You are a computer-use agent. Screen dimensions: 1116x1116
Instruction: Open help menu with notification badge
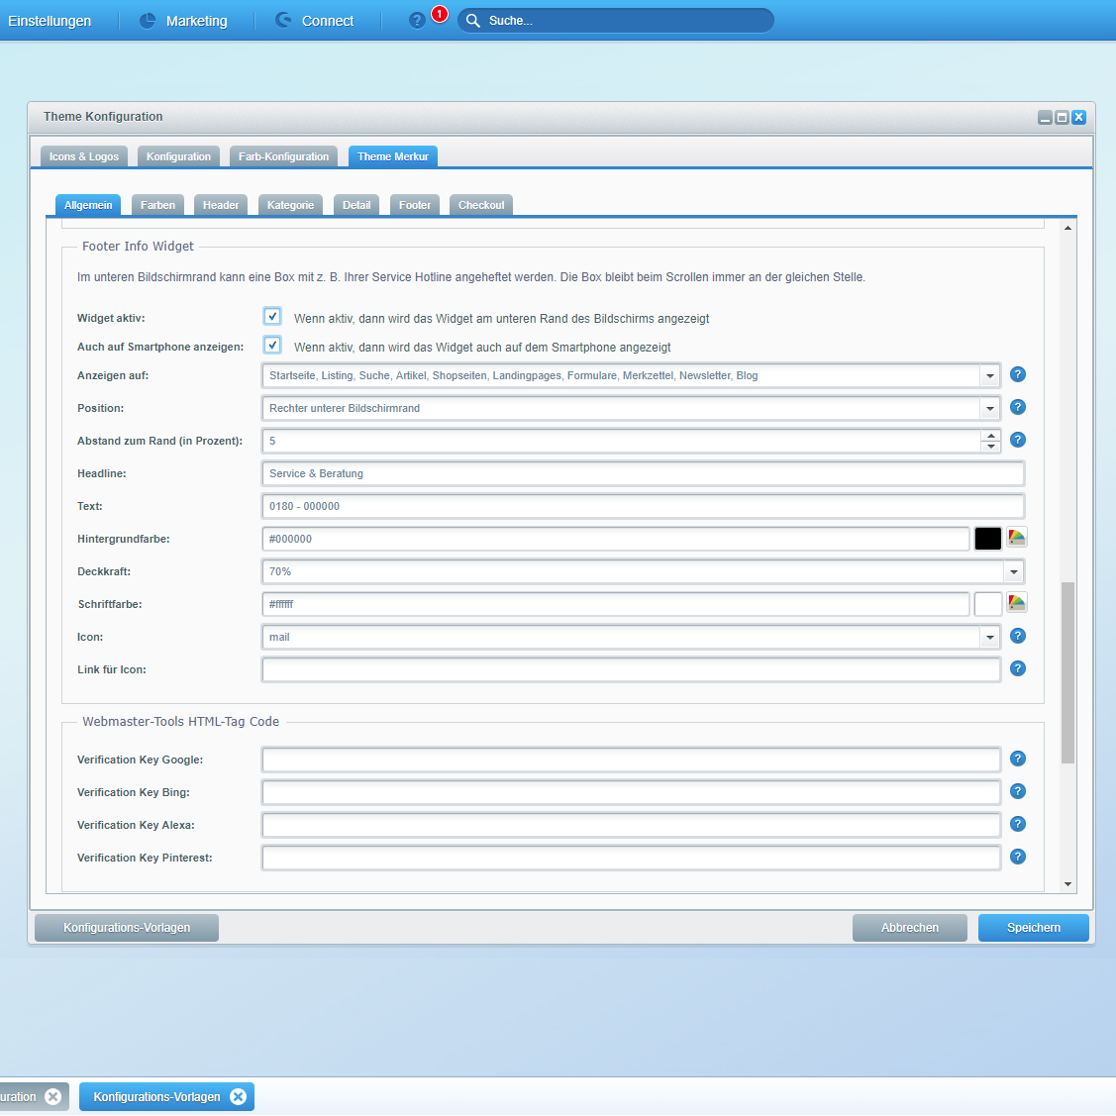click(x=417, y=21)
